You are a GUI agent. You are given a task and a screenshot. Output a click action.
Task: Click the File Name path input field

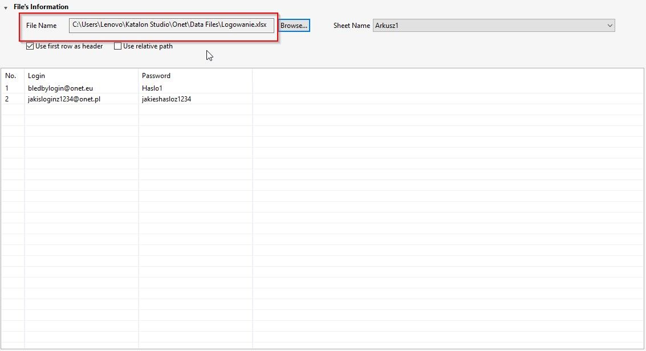pyautogui.click(x=171, y=25)
